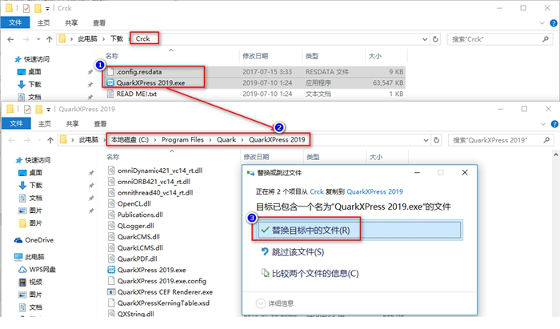560x329 pixels.
Task: Select omniDynamic421_vc14_rt.dll
Action: click(x=160, y=171)
